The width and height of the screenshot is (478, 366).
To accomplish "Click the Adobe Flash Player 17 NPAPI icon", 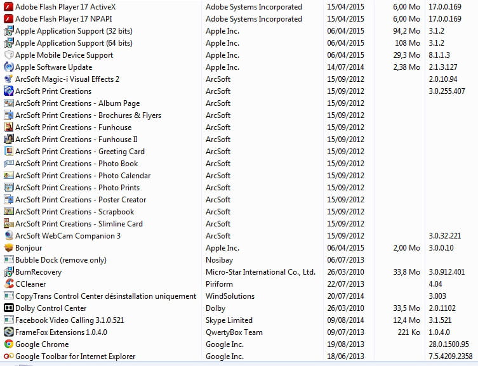I will click(x=8, y=19).
